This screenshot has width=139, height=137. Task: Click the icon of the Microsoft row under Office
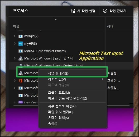point(21,88)
